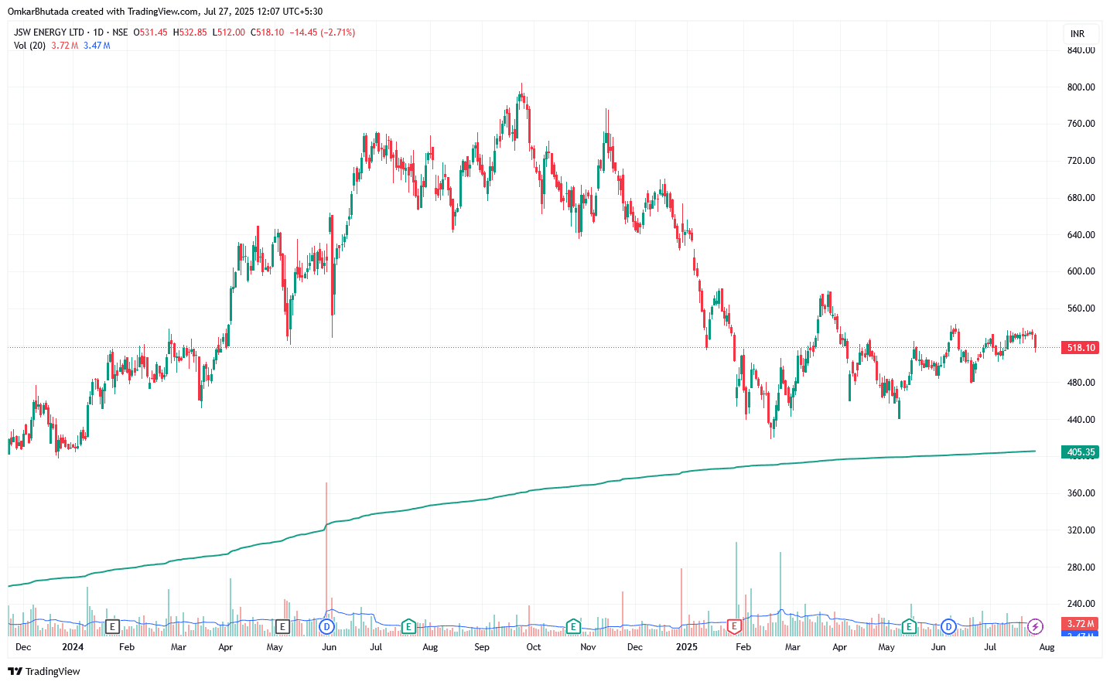Click the INR currency button
Image resolution: width=1110 pixels, height=685 pixels.
(1078, 34)
